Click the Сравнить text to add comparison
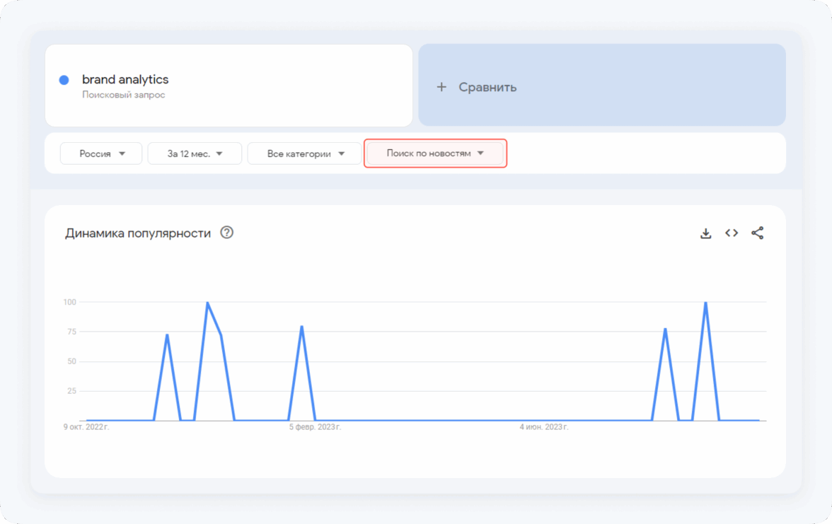This screenshot has height=524, width=832. [487, 87]
